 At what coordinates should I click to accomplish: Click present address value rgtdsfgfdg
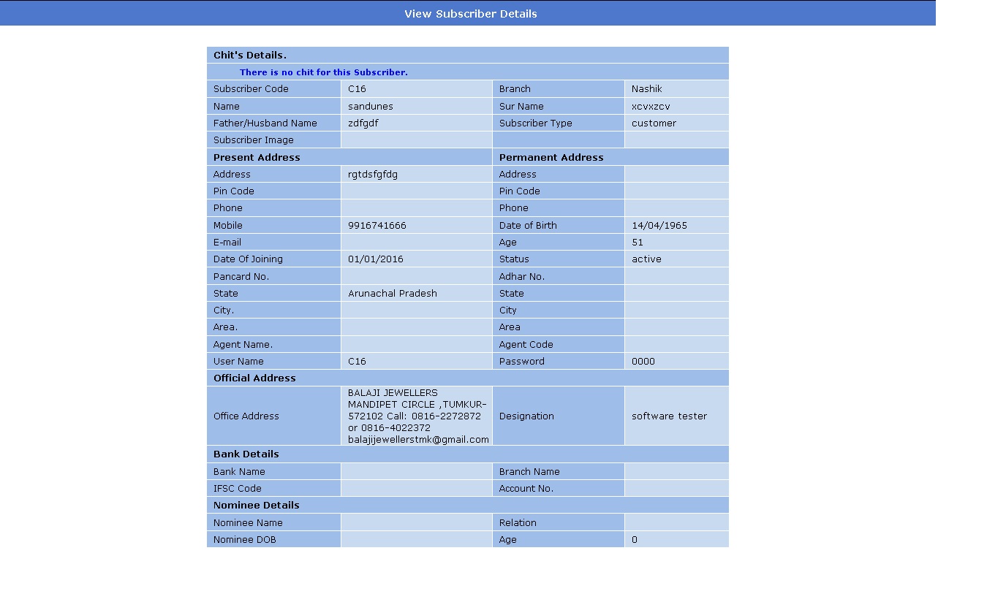373,175
